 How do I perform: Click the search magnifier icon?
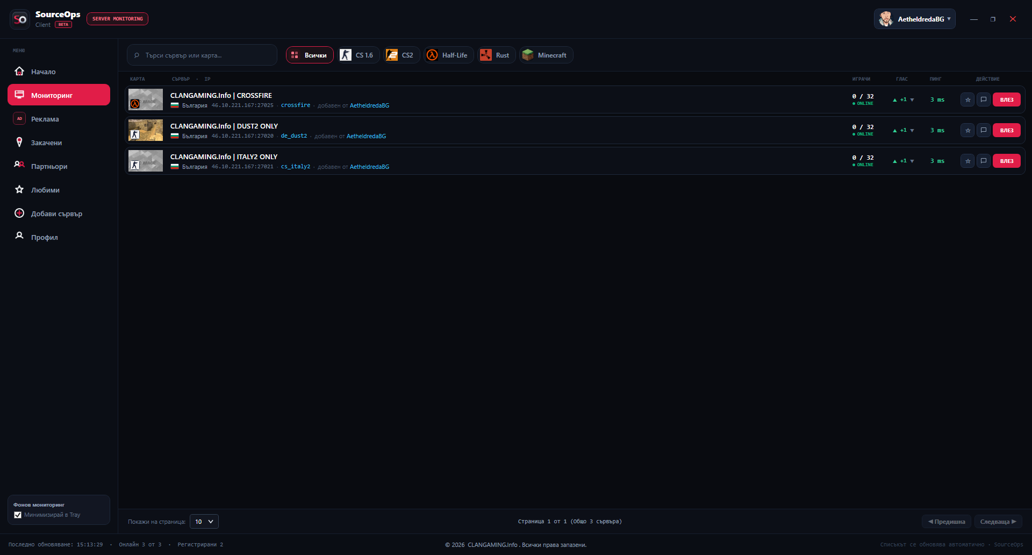(137, 55)
